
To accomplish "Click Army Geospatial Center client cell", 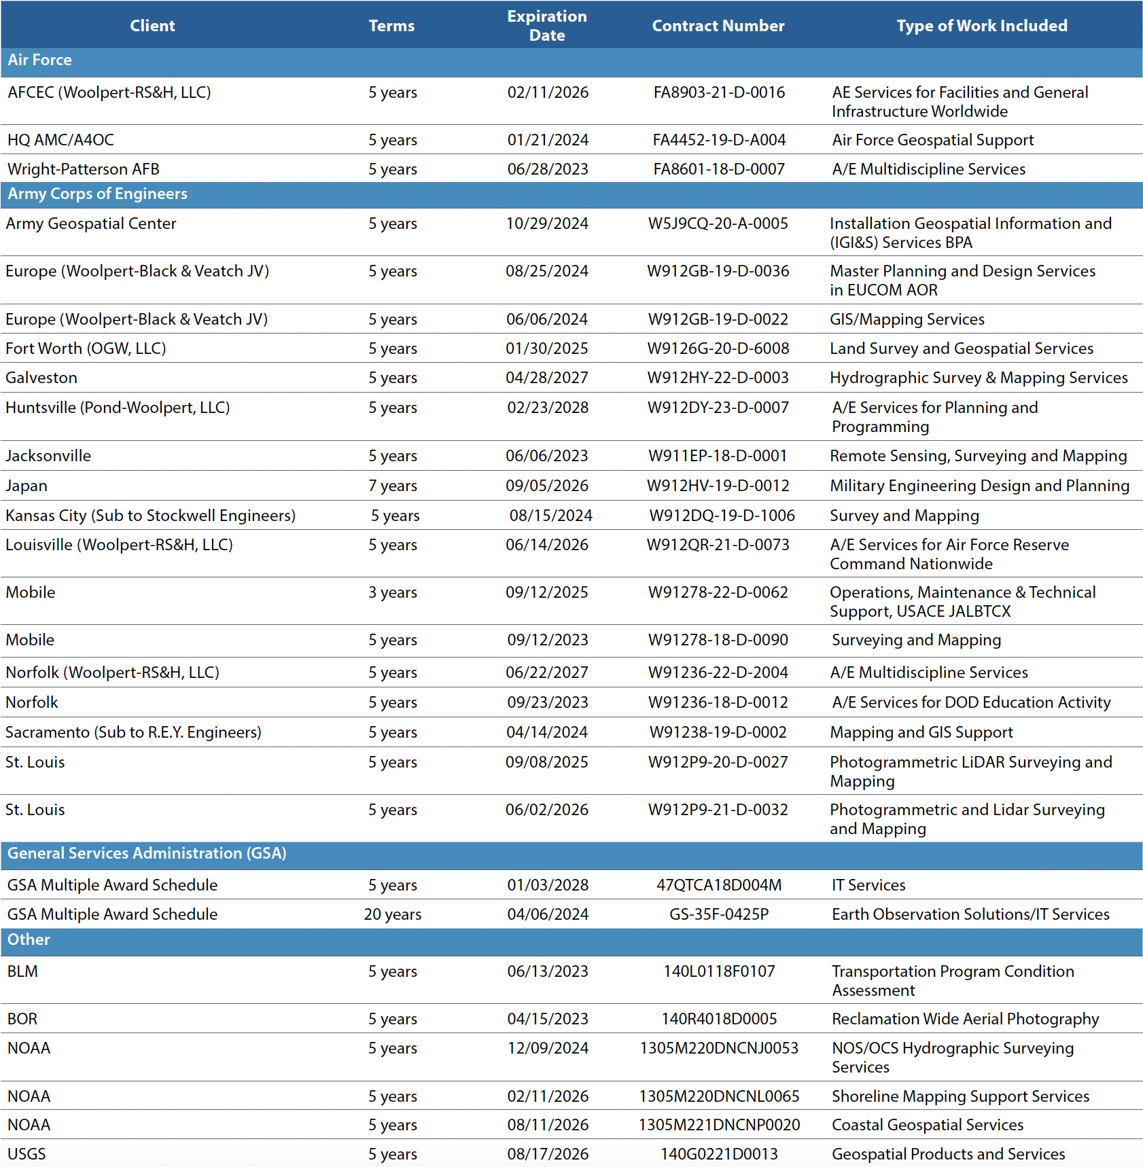I will click(91, 223).
